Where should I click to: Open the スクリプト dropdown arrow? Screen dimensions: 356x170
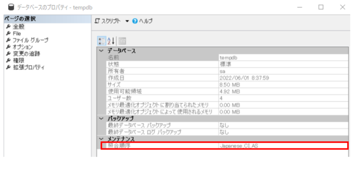coord(127,21)
